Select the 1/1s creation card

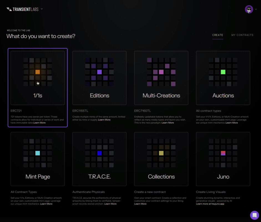(x=38, y=78)
